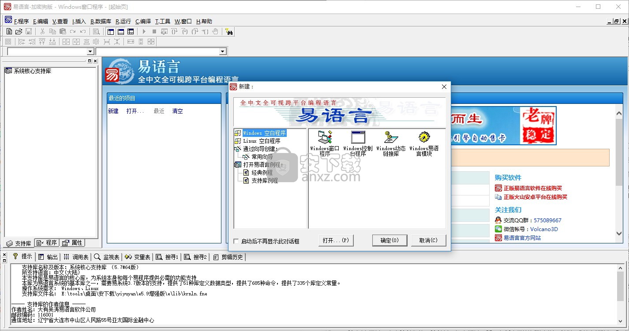The height and width of the screenshot is (331, 629).
Task: Select 常用向导 tree item
Action: pyautogui.click(x=262, y=157)
